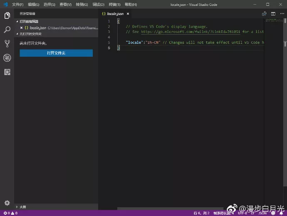This screenshot has height=216, width=287.
Task: Click the 尚未打开文件夹 message text
Action: click(x=33, y=43)
